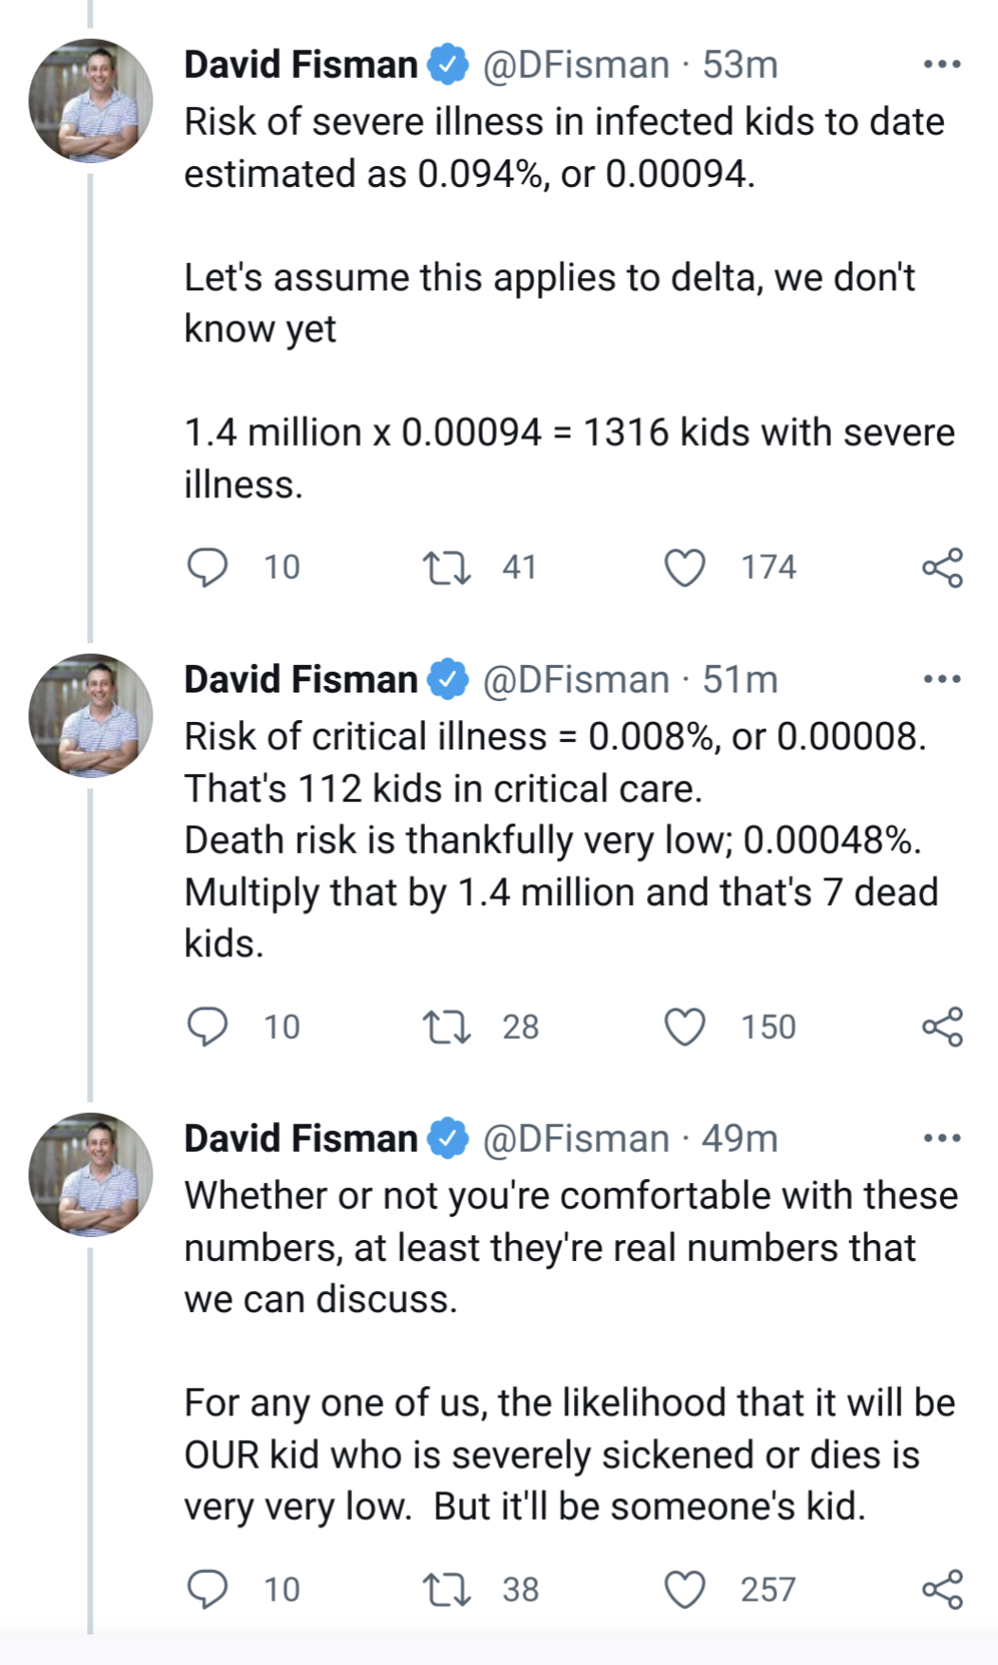The height and width of the screenshot is (1665, 998).
Task: Open more options on the 51m tweet
Action: 942,679
